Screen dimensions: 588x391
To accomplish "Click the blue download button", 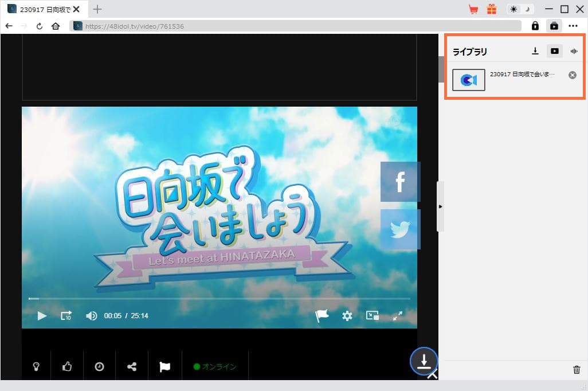I will click(424, 361).
